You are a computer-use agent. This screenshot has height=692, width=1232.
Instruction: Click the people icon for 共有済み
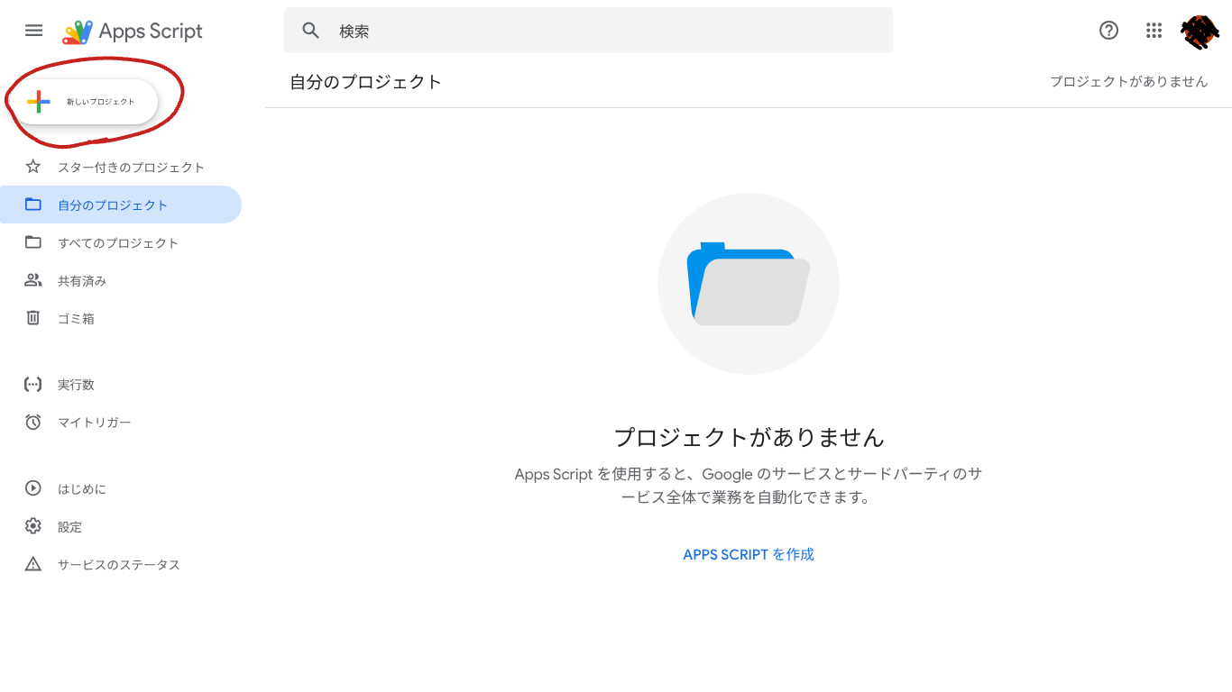[33, 280]
